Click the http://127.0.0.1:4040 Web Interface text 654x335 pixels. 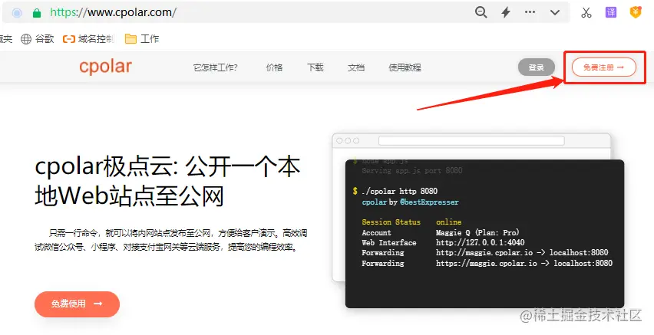coord(480,242)
